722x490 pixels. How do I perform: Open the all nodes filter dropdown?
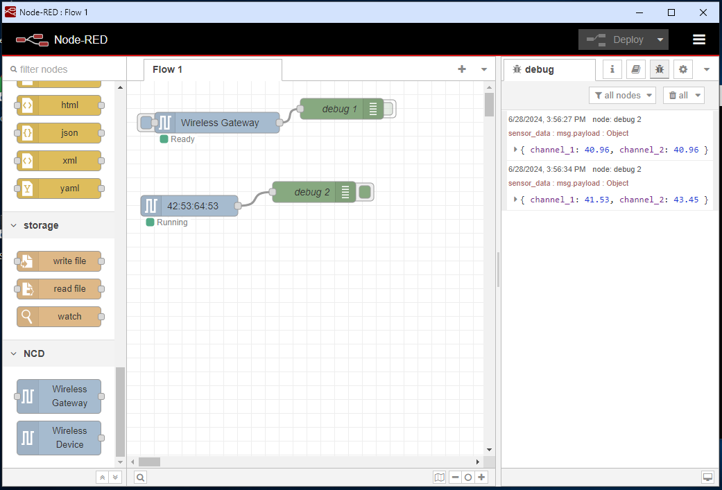(x=622, y=95)
